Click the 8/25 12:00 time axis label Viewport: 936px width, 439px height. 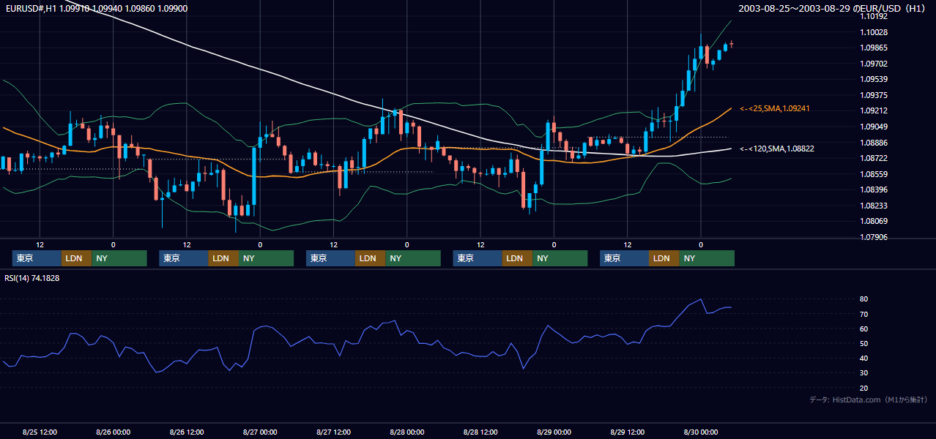pyautogui.click(x=40, y=432)
